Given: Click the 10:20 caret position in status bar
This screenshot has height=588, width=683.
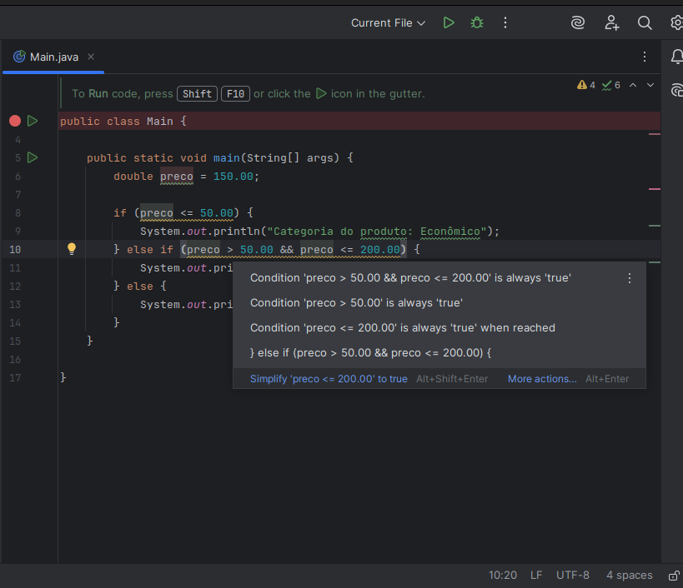Looking at the screenshot, I should click(x=503, y=575).
